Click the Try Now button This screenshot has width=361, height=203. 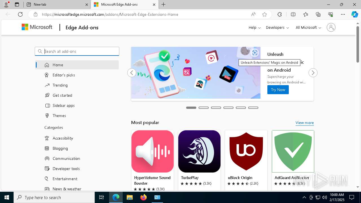(x=278, y=90)
